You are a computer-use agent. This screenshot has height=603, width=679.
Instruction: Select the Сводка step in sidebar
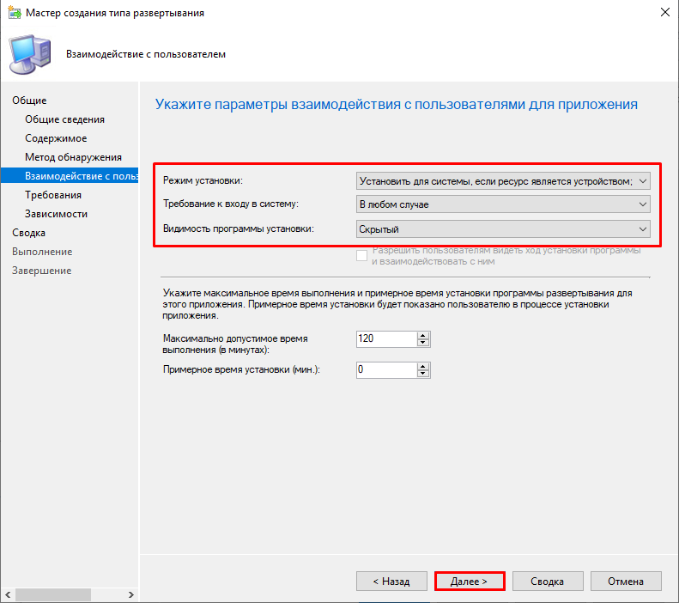pyautogui.click(x=28, y=233)
